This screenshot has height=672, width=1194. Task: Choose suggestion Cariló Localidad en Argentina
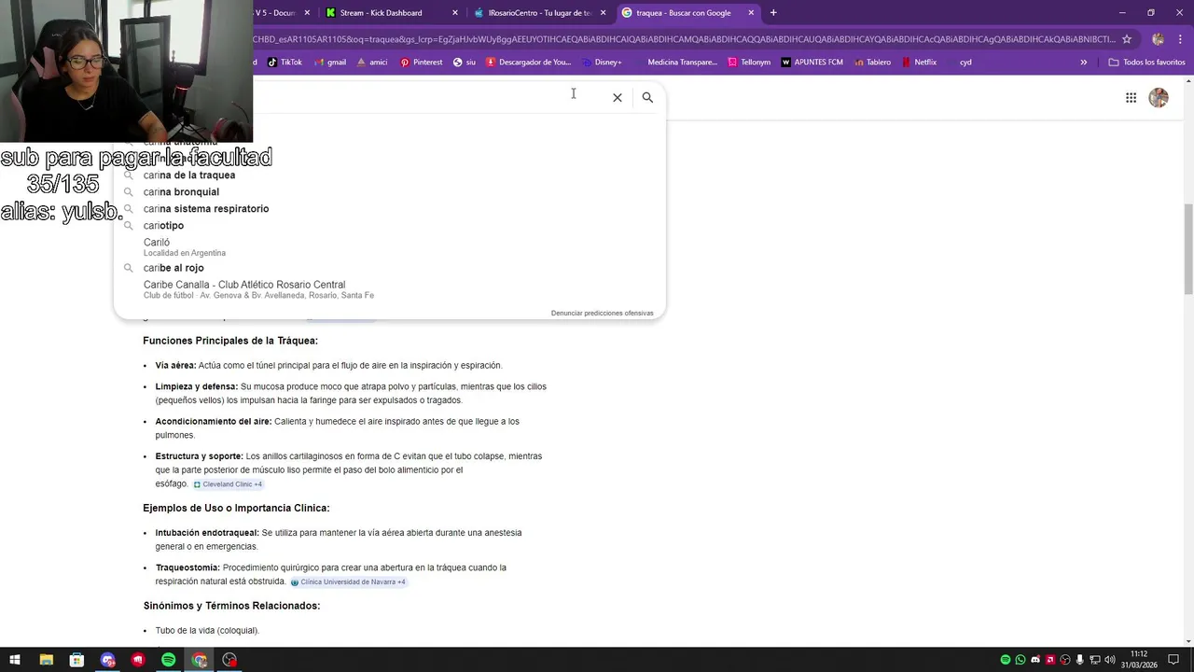(x=390, y=247)
